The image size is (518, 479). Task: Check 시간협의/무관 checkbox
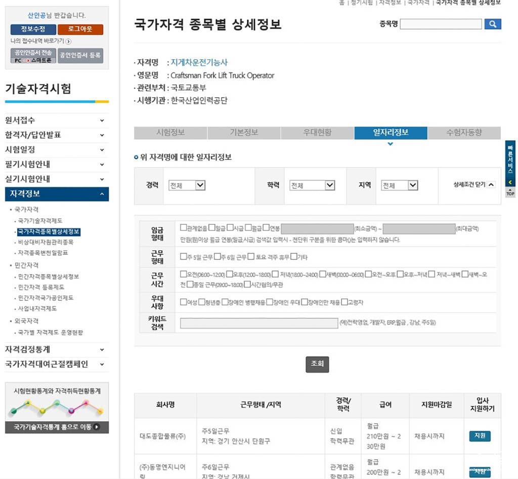pyautogui.click(x=247, y=284)
